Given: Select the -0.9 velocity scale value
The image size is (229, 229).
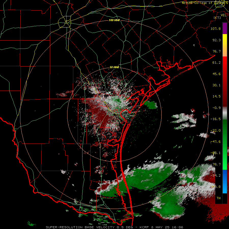Looking at the screenshot, I should point(217,108).
